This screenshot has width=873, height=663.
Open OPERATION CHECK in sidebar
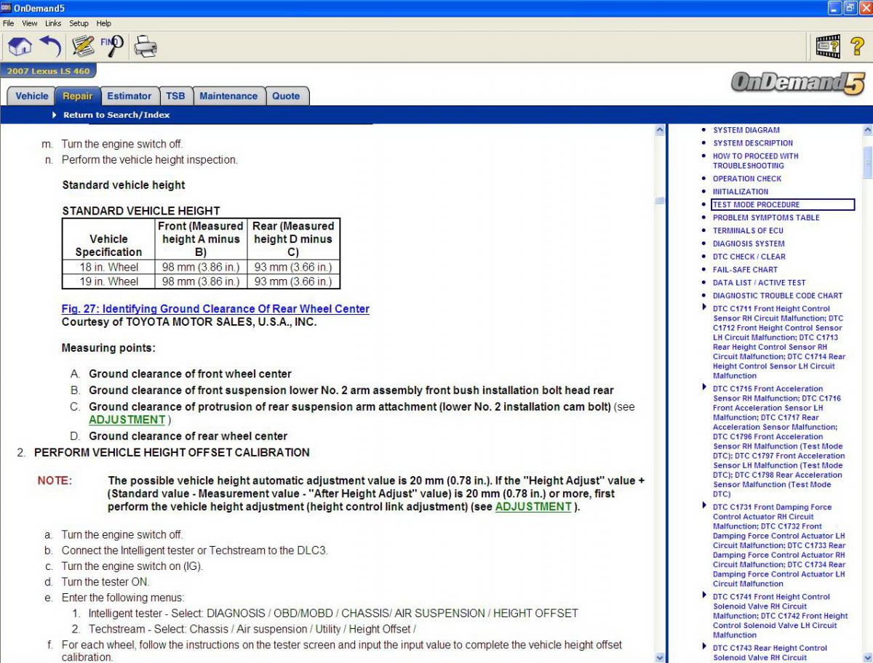pos(747,179)
